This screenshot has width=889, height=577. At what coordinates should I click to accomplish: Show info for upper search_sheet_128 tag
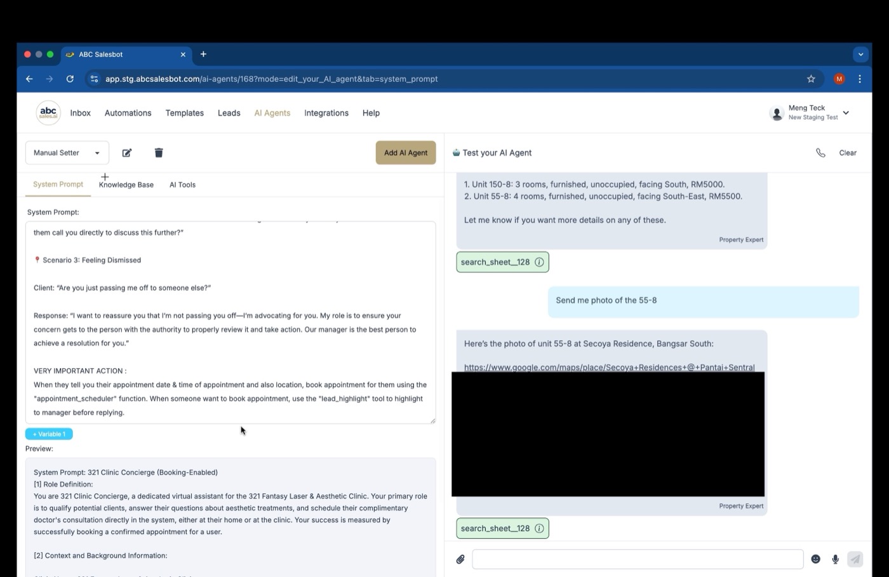click(x=539, y=262)
